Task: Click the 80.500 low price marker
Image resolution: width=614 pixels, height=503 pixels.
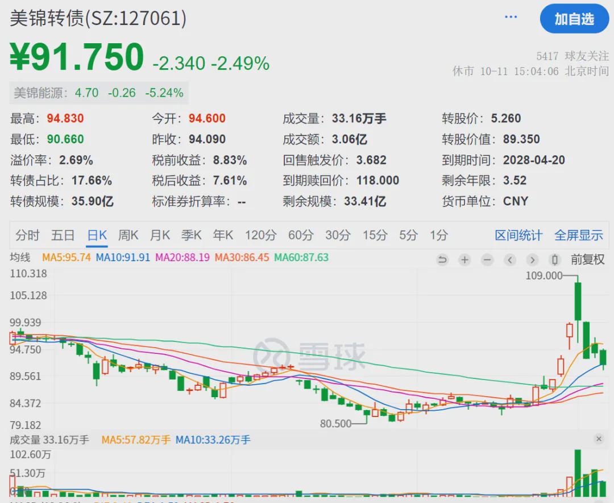Action: (x=335, y=424)
